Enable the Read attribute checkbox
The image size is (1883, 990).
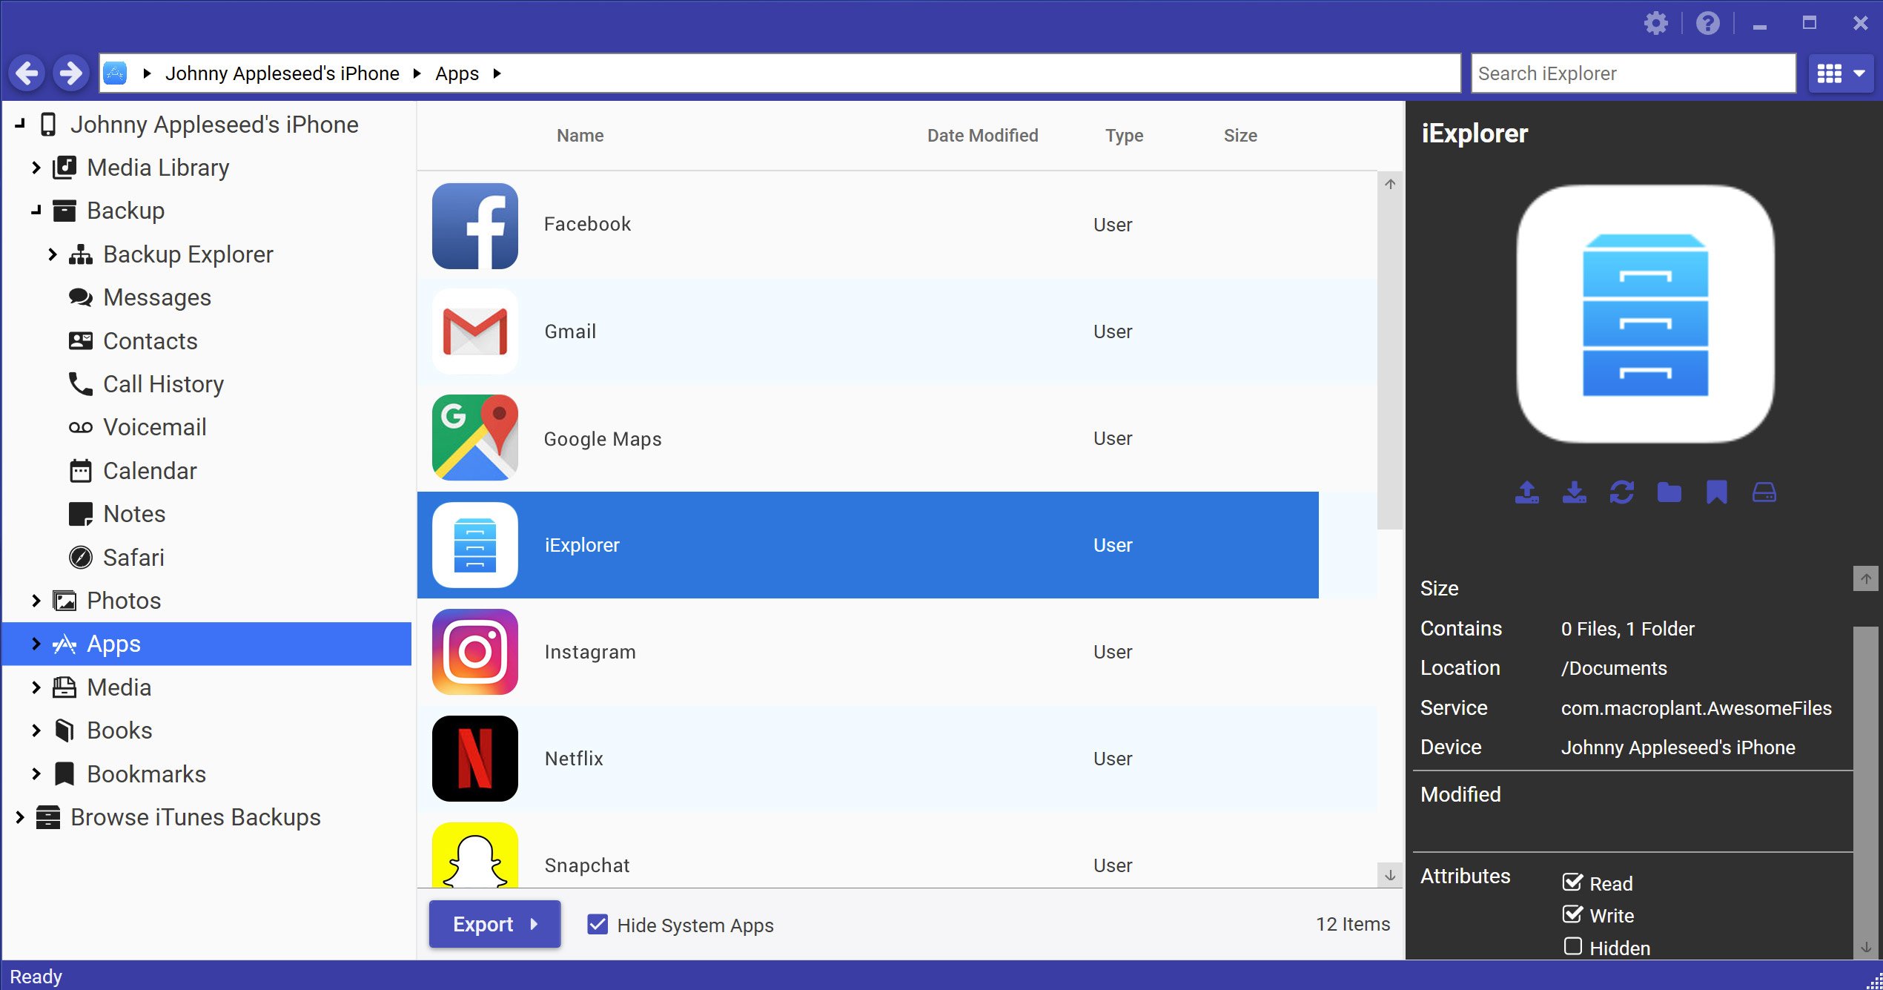[1573, 883]
